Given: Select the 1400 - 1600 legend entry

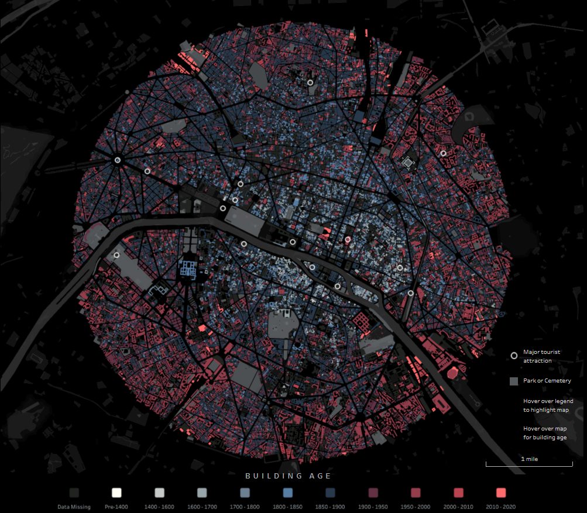Looking at the screenshot, I should pyautogui.click(x=158, y=493).
